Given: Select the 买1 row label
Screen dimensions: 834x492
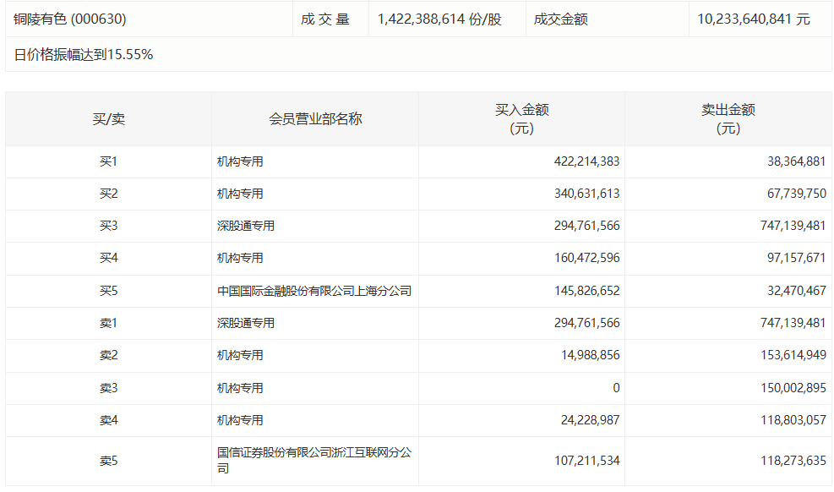Looking at the screenshot, I should (108, 161).
